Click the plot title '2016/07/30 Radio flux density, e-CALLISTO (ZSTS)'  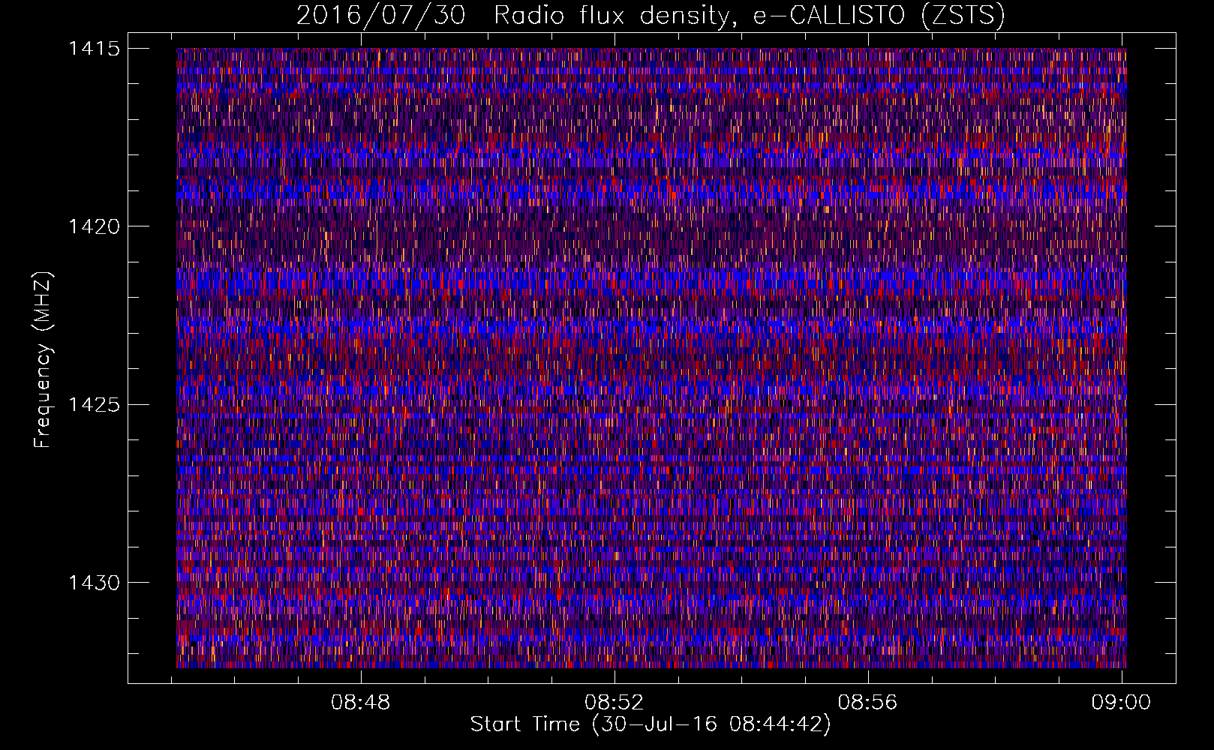651,16
